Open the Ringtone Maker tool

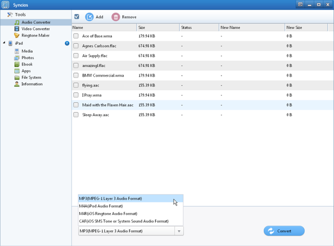tap(35, 36)
